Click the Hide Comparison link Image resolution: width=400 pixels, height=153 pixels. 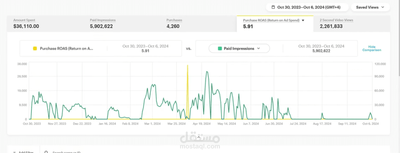coord(372,48)
